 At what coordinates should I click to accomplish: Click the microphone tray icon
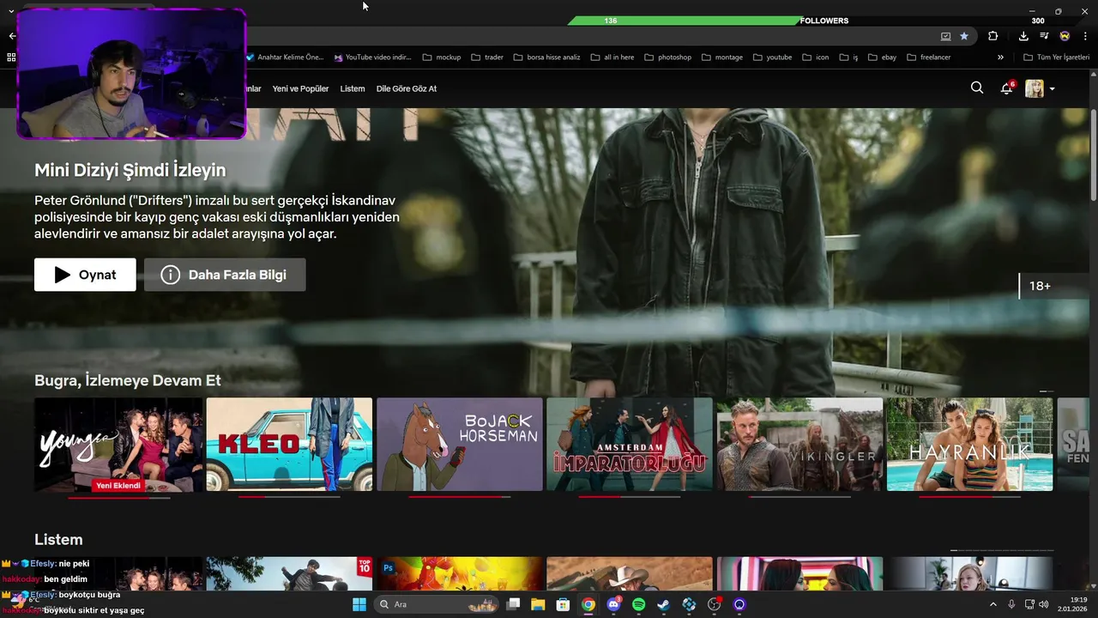point(1011,604)
